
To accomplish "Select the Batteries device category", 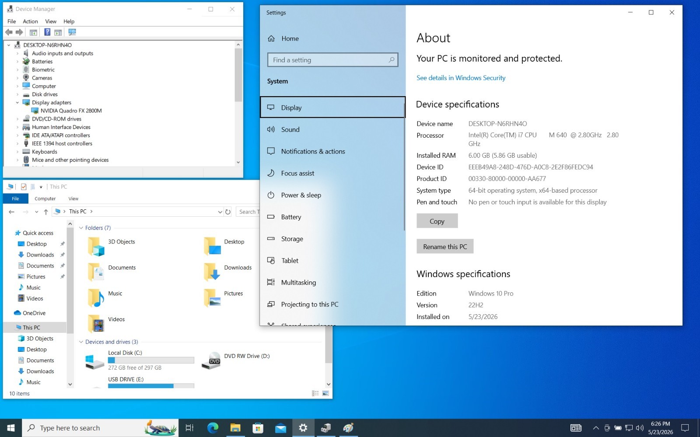I will [x=42, y=62].
